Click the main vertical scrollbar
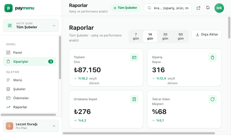The height and width of the screenshot is (135, 231). (229, 27)
